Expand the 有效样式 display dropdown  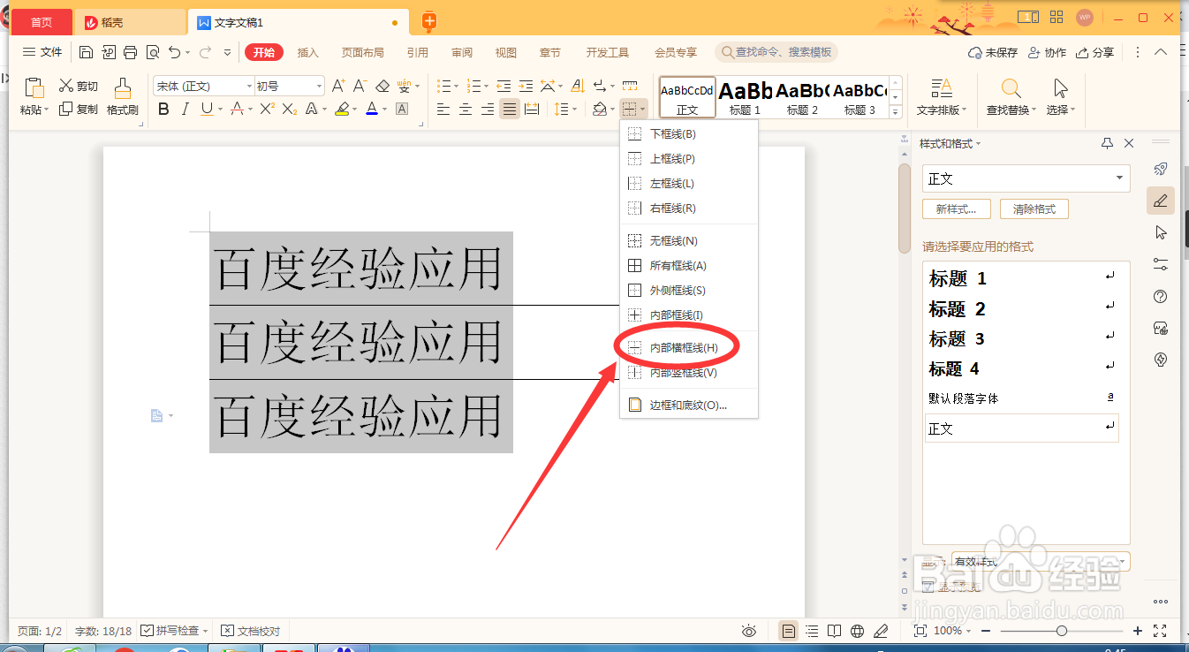pyautogui.click(x=1041, y=562)
